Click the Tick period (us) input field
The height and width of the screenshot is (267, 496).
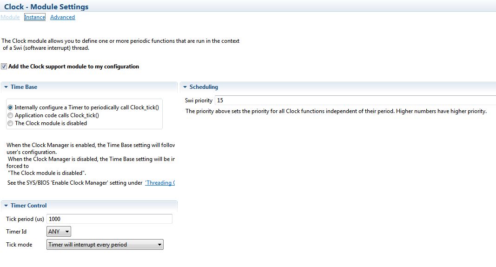109,219
